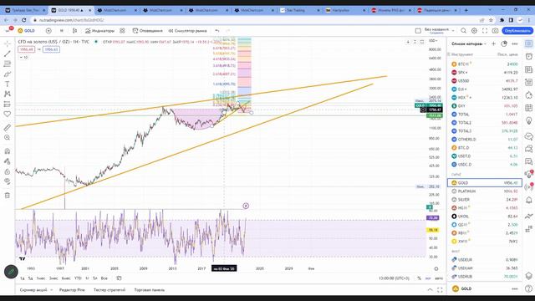535x301 pixels.
Task: Toggle stay-in-drawing-mode pencil lock
Action: pos(8,161)
